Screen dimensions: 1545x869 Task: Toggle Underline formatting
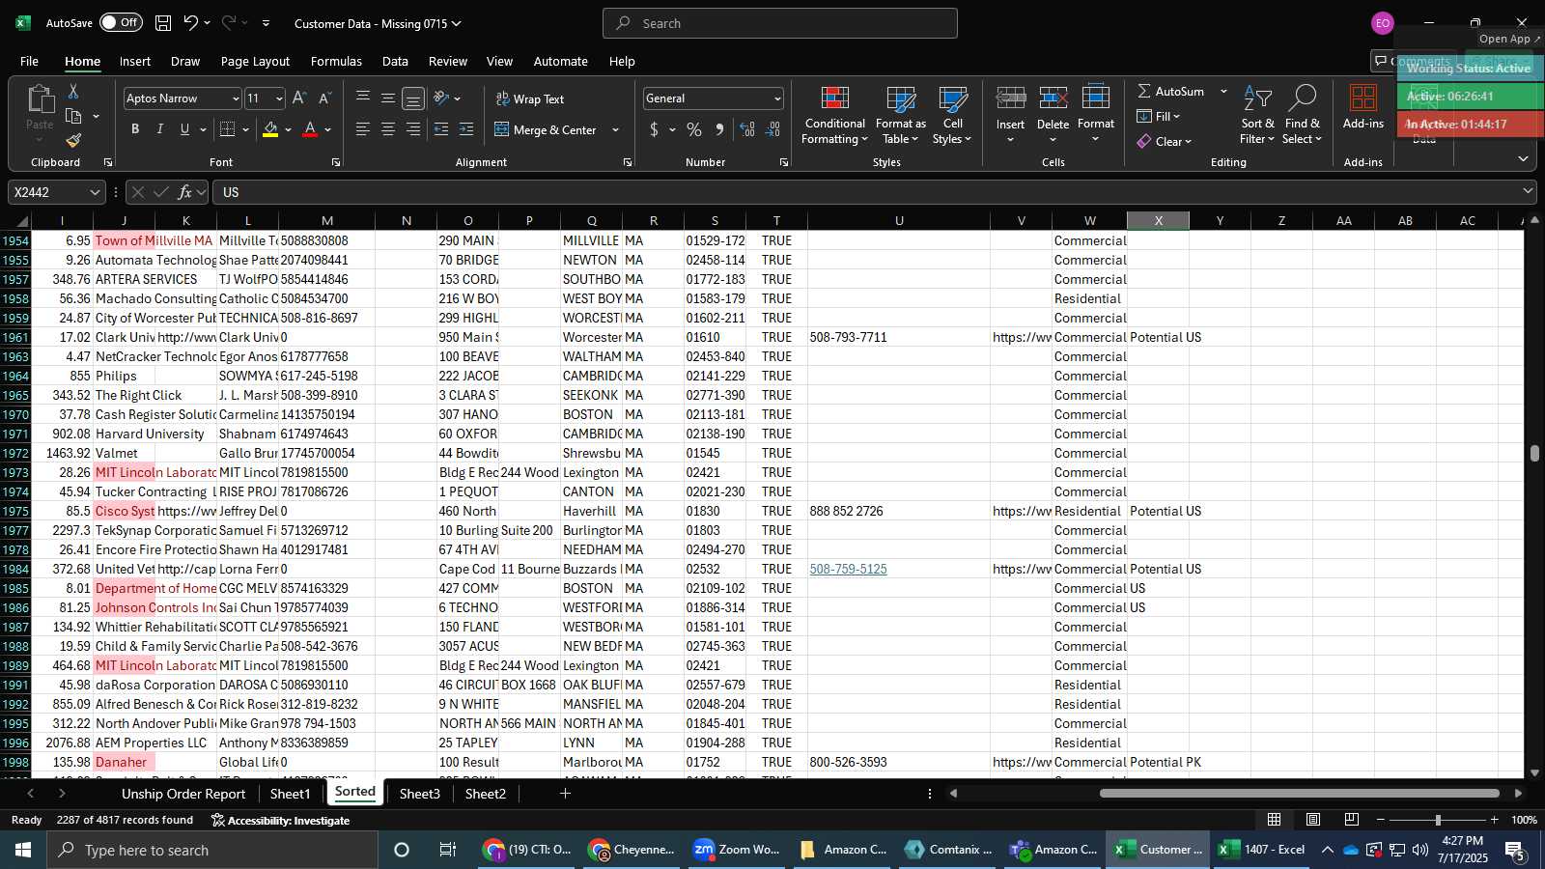185,129
